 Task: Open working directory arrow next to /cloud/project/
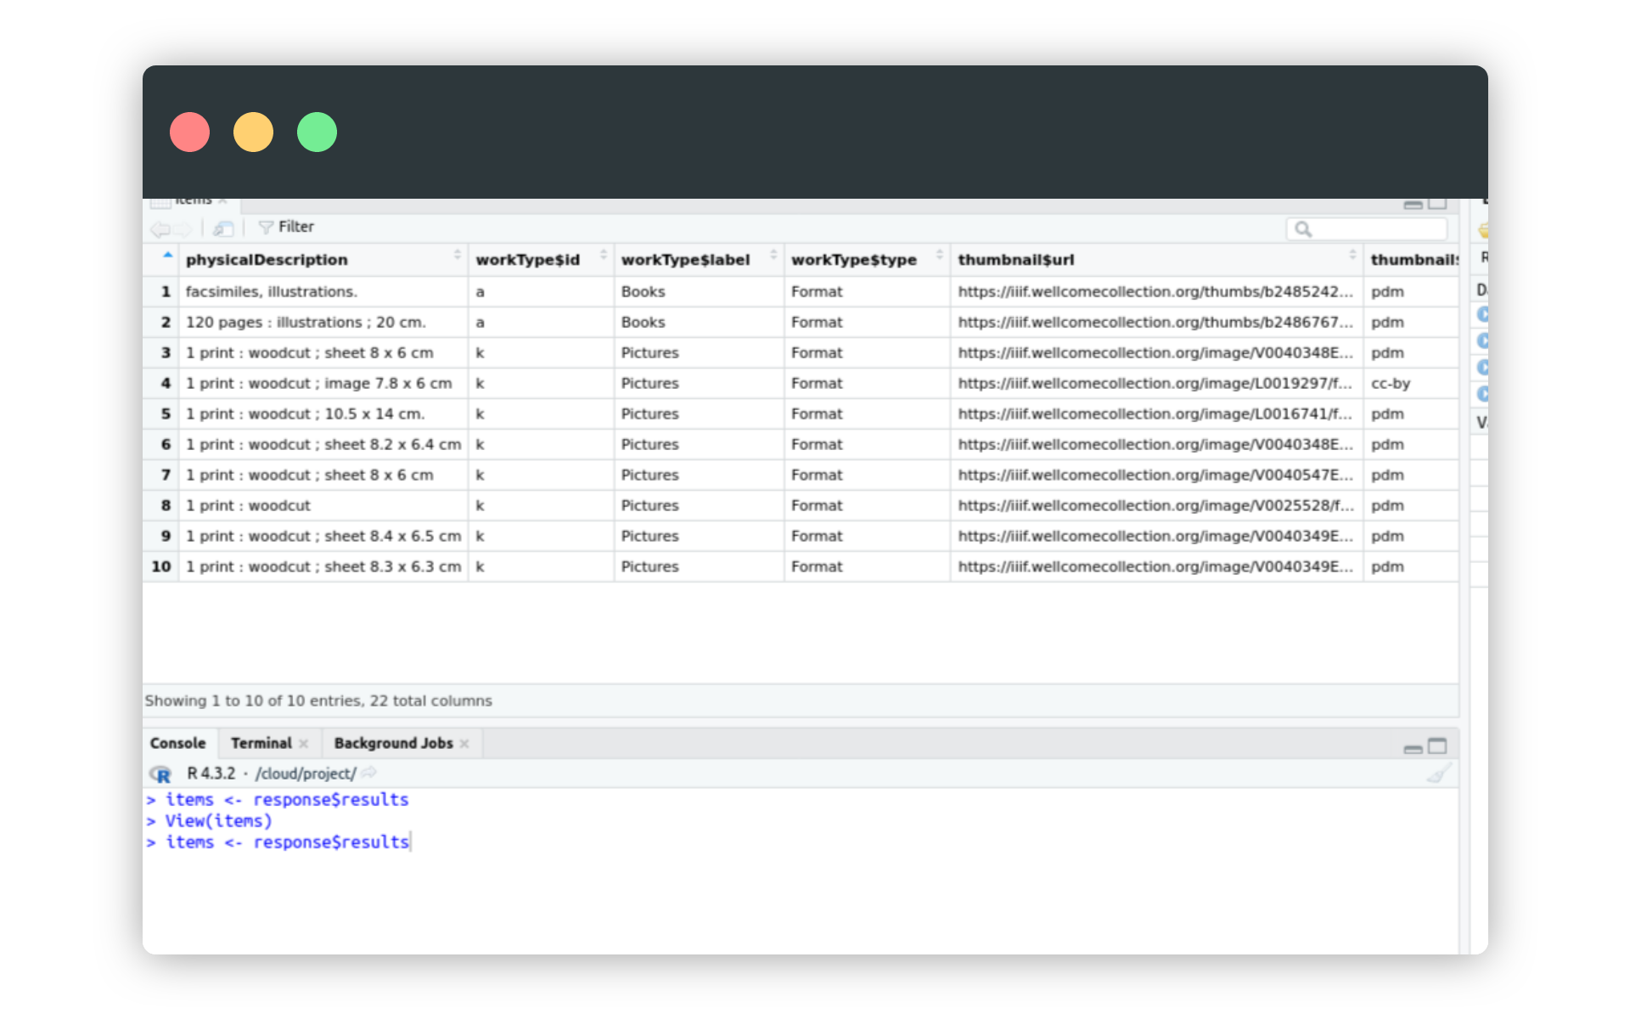click(368, 773)
